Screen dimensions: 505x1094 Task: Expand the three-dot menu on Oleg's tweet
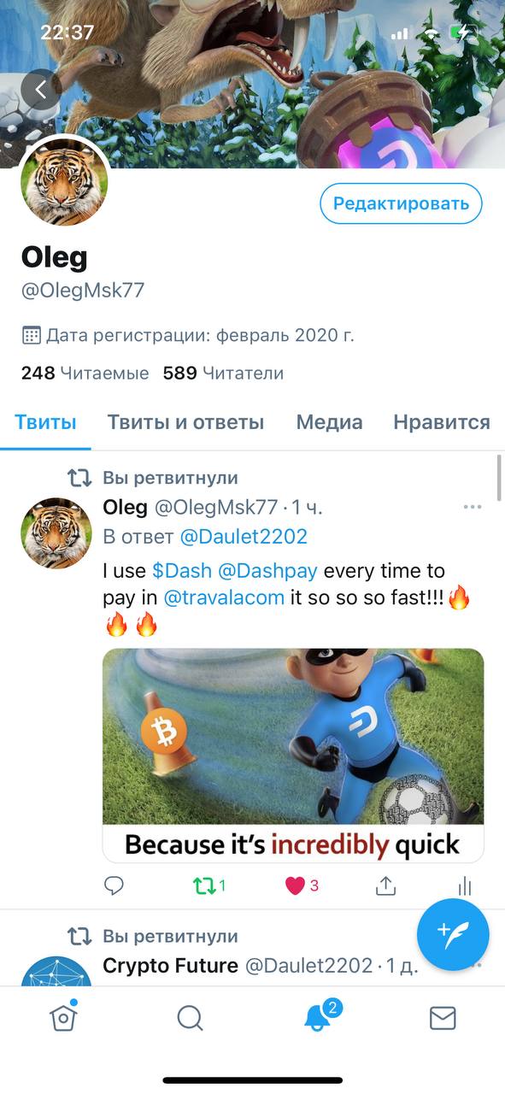(473, 507)
